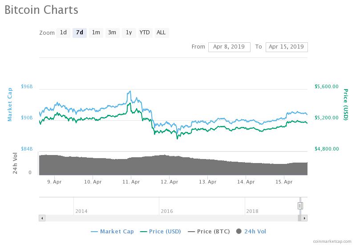Screen dimensions: 356x245
Task: Choose the 1y zoom option
Action: pyautogui.click(x=129, y=33)
